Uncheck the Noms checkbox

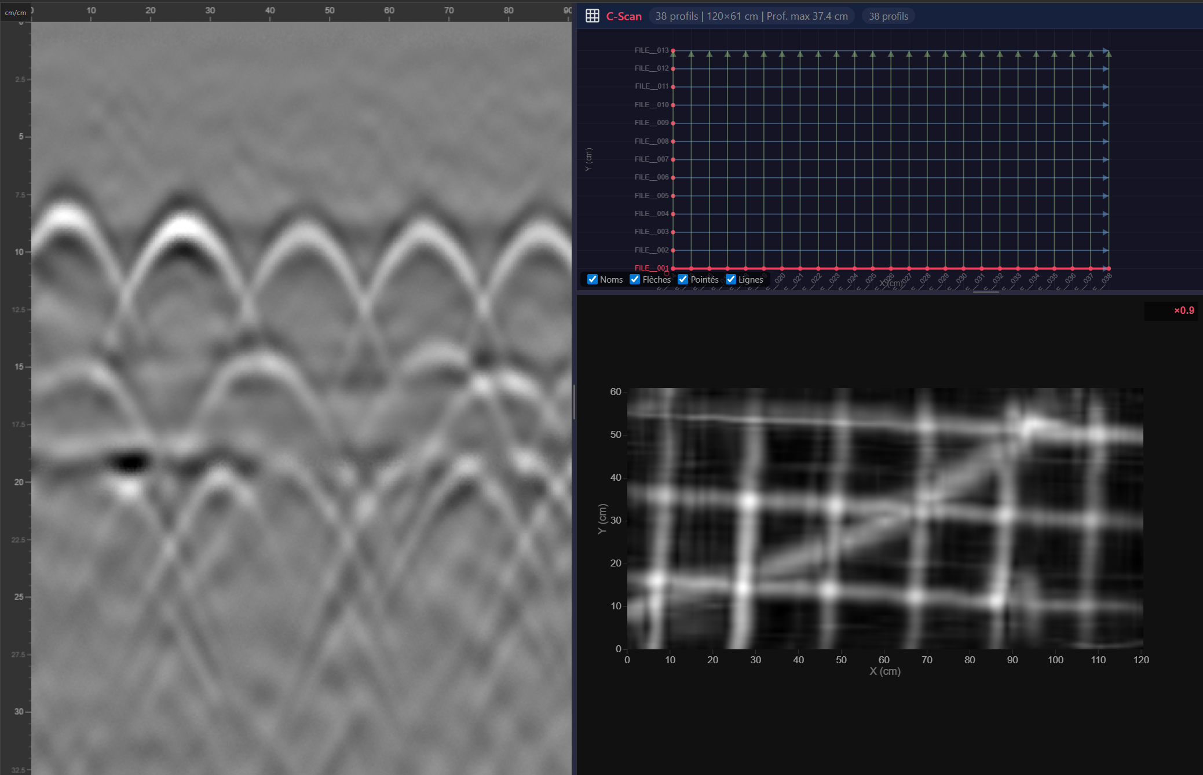click(x=592, y=279)
